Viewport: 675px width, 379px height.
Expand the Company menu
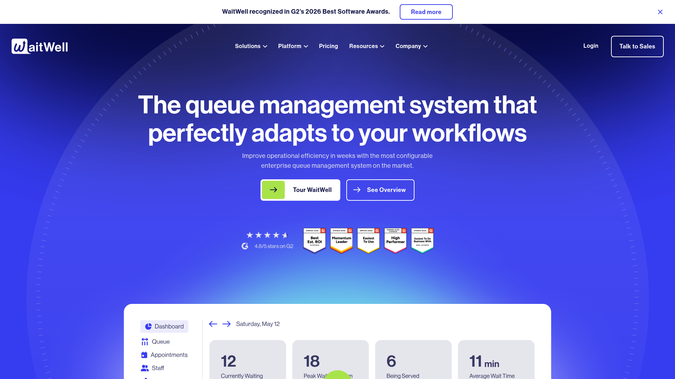411,46
